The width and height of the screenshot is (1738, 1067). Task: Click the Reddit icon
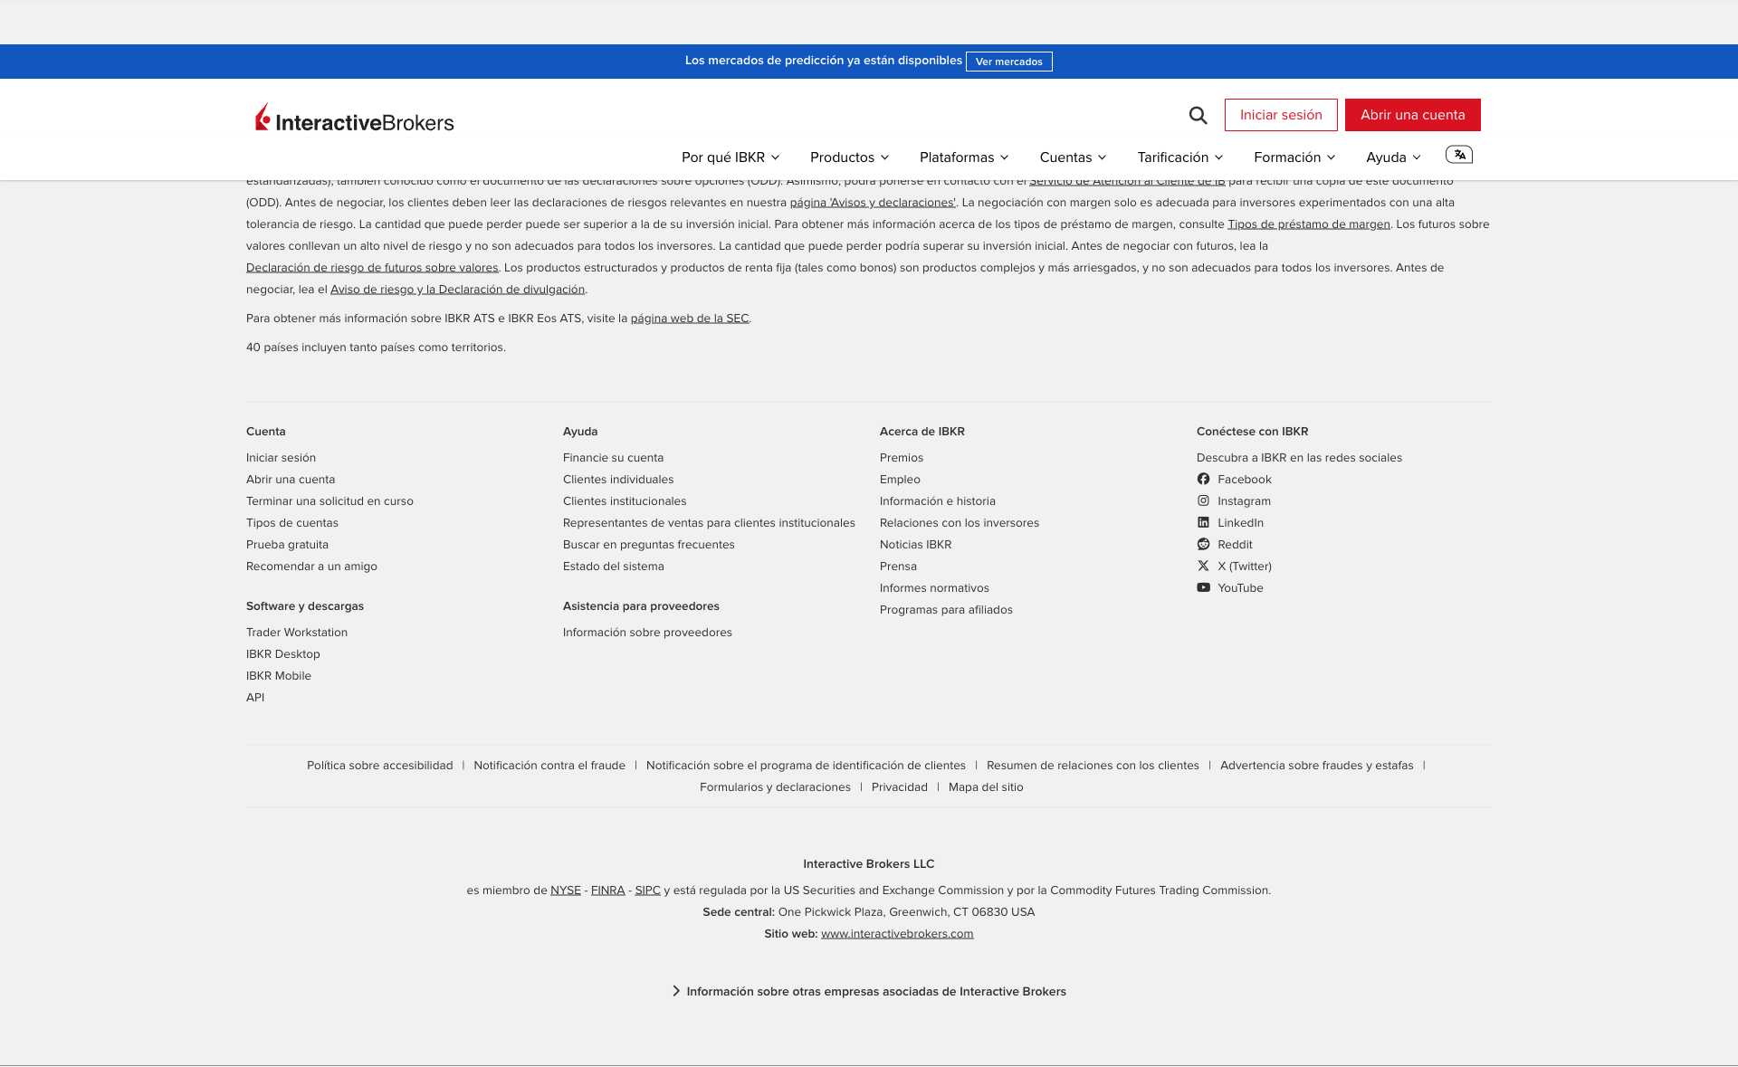click(x=1203, y=544)
